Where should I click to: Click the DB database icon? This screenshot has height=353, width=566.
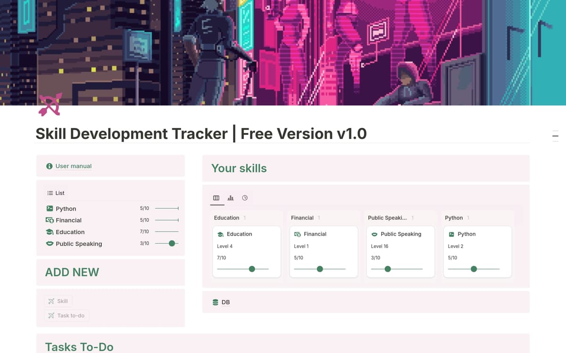(215, 302)
